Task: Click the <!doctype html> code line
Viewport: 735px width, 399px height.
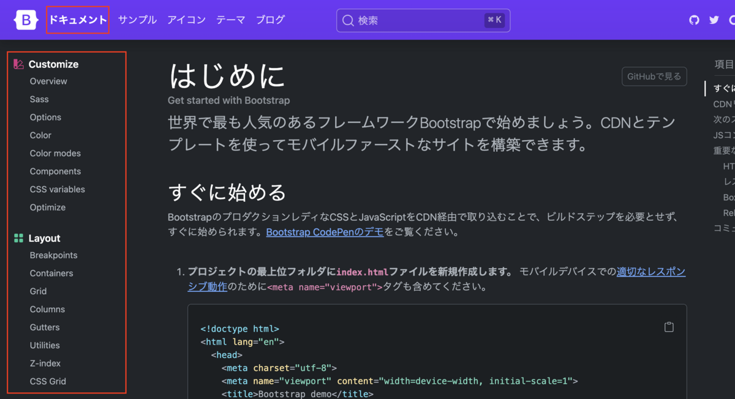Action: 239,329
